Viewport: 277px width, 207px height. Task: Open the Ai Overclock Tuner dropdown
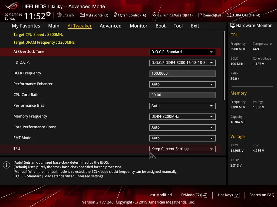click(182, 52)
